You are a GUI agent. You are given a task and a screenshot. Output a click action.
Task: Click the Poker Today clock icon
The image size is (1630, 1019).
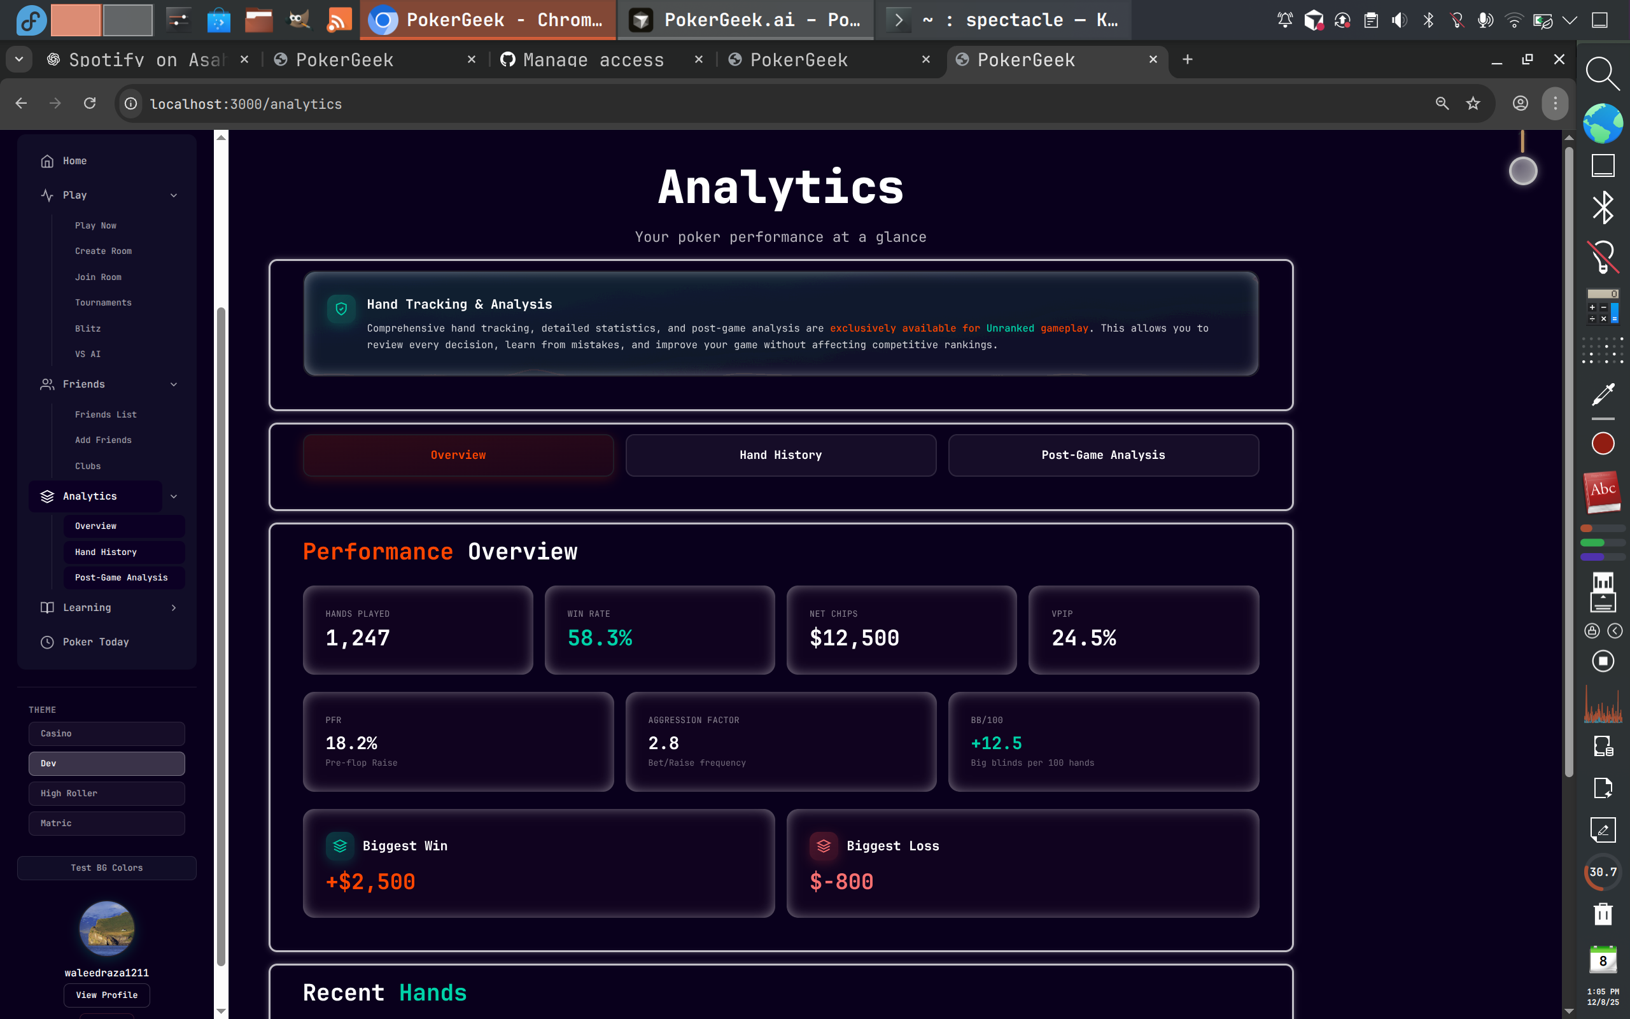[x=46, y=642]
